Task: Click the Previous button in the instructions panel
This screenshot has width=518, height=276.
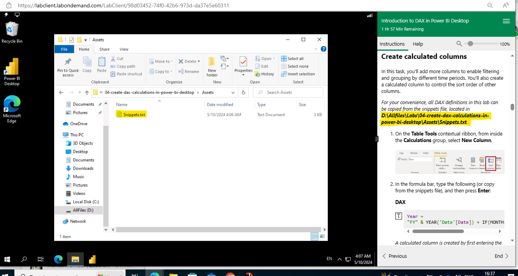Action: click(394, 256)
